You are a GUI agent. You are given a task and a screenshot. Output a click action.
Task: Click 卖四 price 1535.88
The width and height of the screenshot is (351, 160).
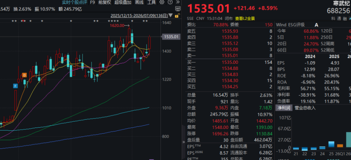coord(230,37)
